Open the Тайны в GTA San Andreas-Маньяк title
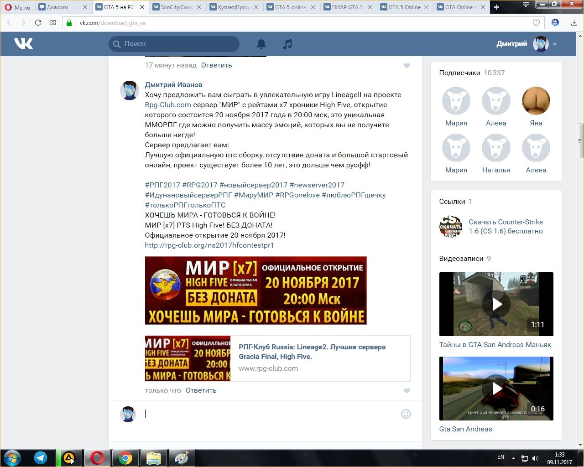Image resolution: width=584 pixels, height=467 pixels. pos(495,345)
